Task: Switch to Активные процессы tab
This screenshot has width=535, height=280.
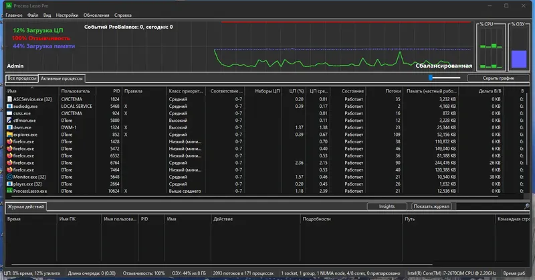Action: point(62,78)
